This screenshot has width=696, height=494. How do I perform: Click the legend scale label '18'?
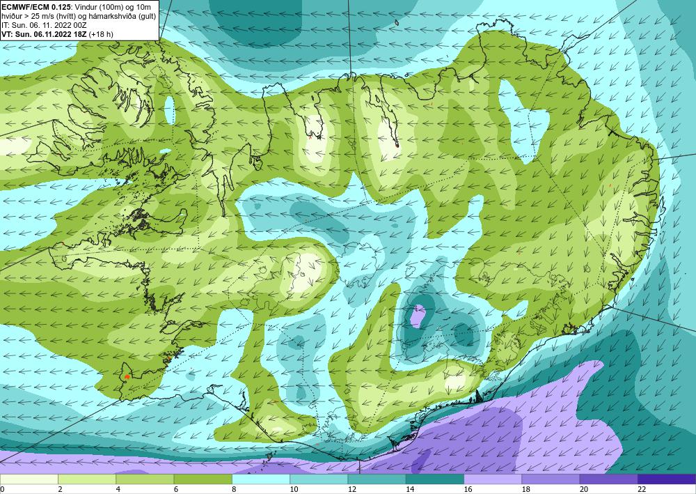[x=526, y=489]
